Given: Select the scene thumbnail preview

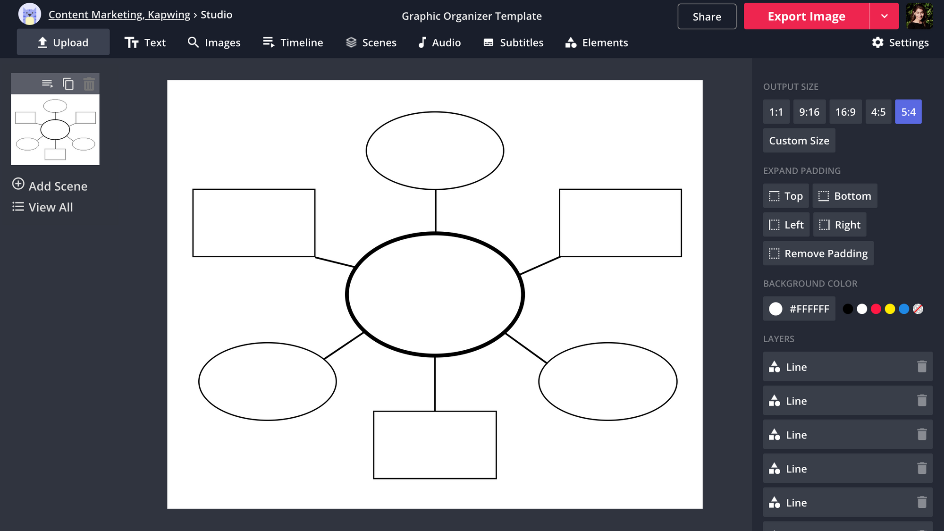Looking at the screenshot, I should coord(55,130).
